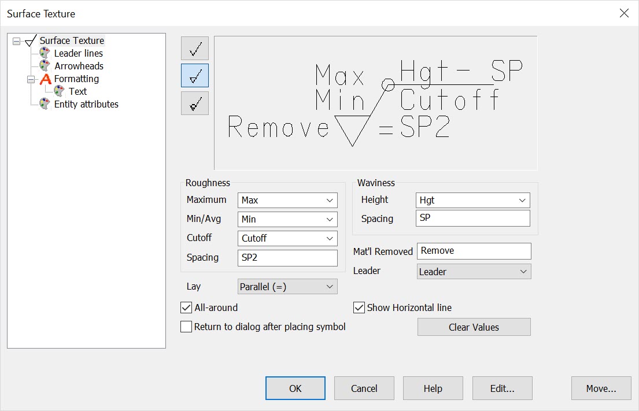The width and height of the screenshot is (639, 411).
Task: Select the basic surface texture symbol icon
Action: [194, 49]
